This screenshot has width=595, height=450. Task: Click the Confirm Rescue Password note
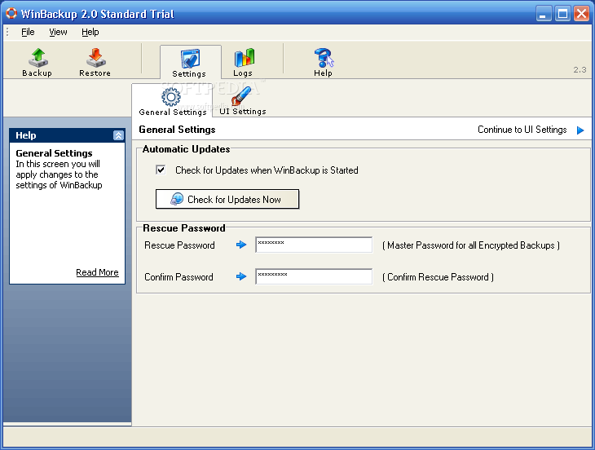click(438, 277)
